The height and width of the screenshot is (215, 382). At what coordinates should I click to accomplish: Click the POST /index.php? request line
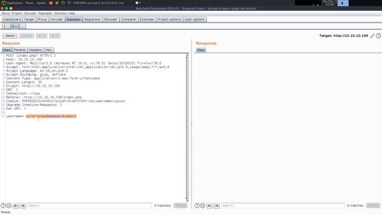[x=31, y=56]
